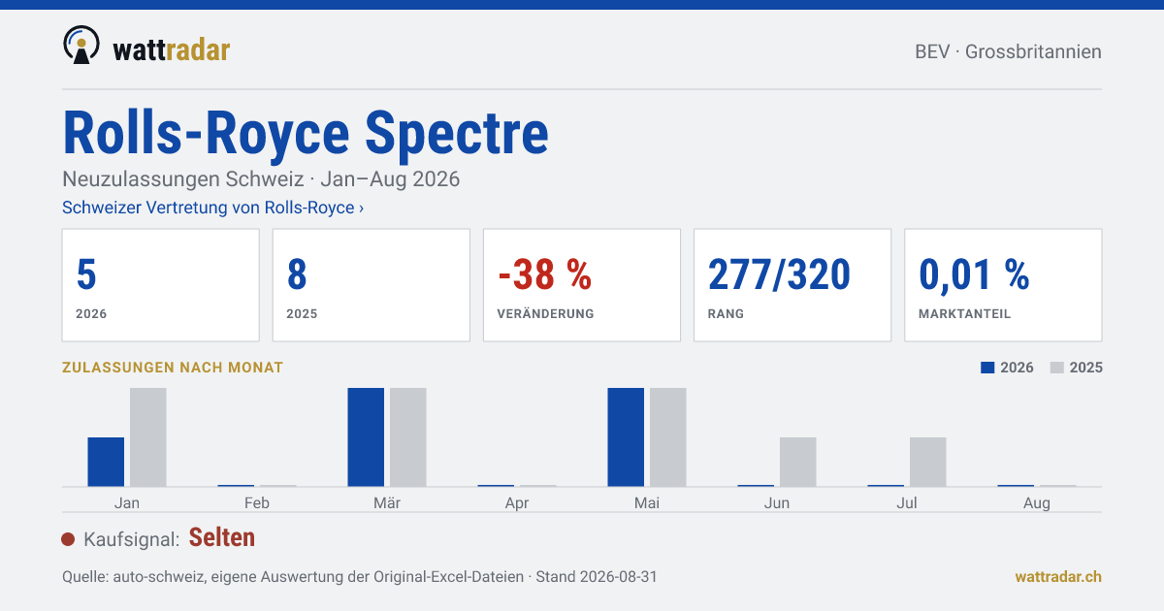Click the grey 2025 bar for Mai
The image size is (1164, 611).
click(668, 437)
